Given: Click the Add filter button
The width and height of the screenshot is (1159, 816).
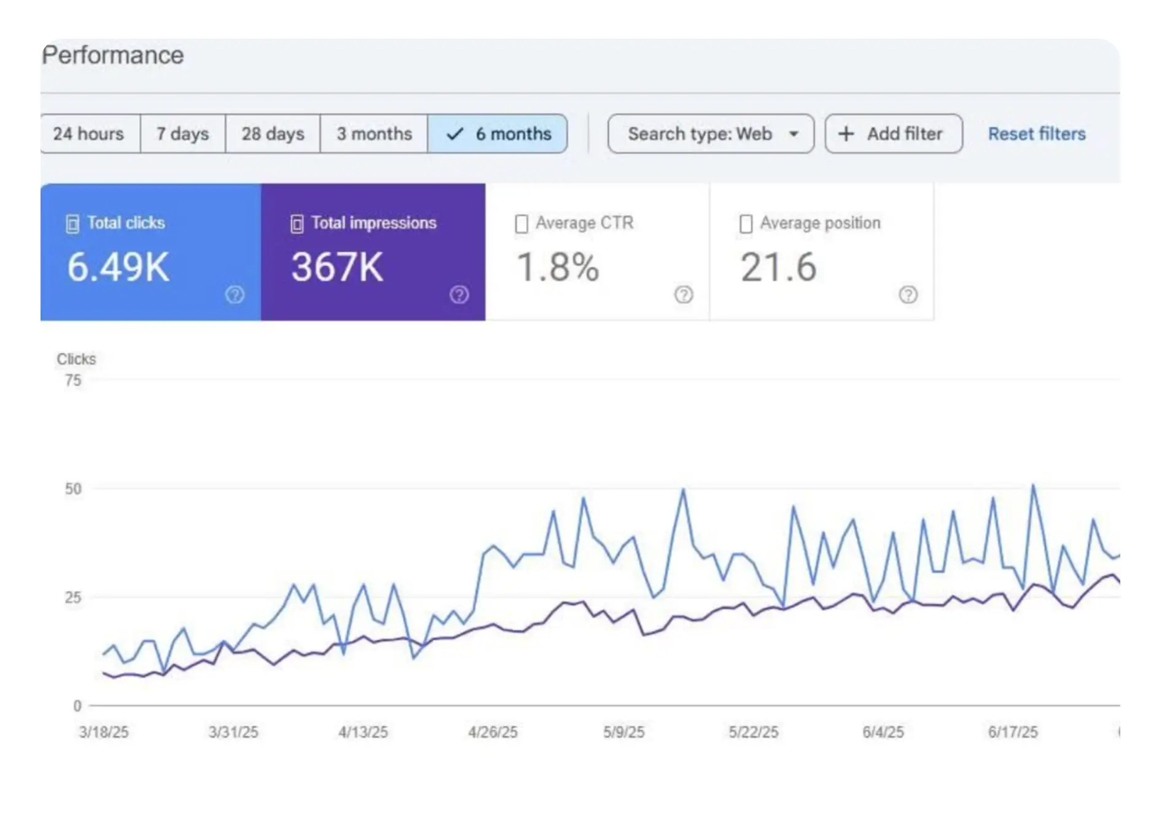Looking at the screenshot, I should click(893, 134).
